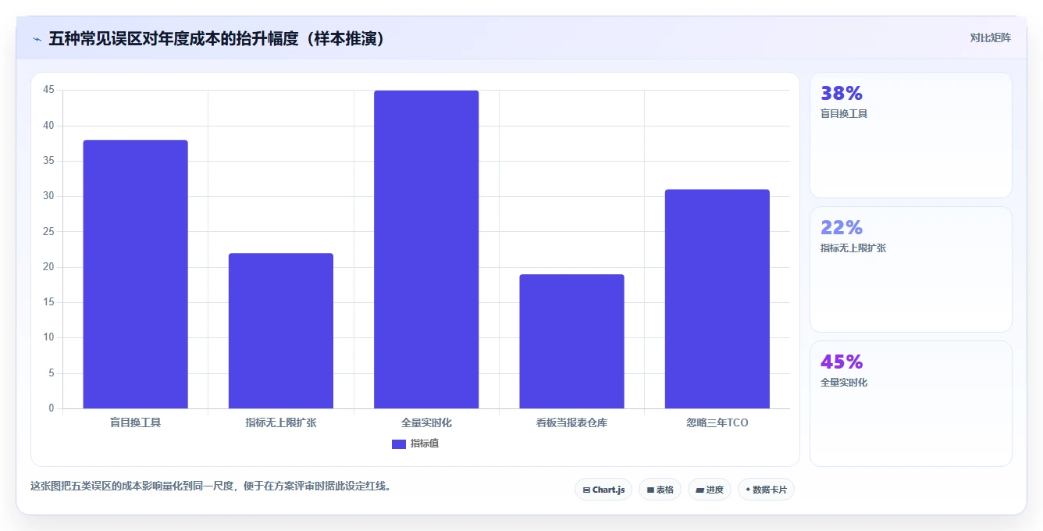The width and height of the screenshot is (1043, 531).
Task: Click the 指标无上限扩张 caption in the stat card
Action: click(x=853, y=248)
